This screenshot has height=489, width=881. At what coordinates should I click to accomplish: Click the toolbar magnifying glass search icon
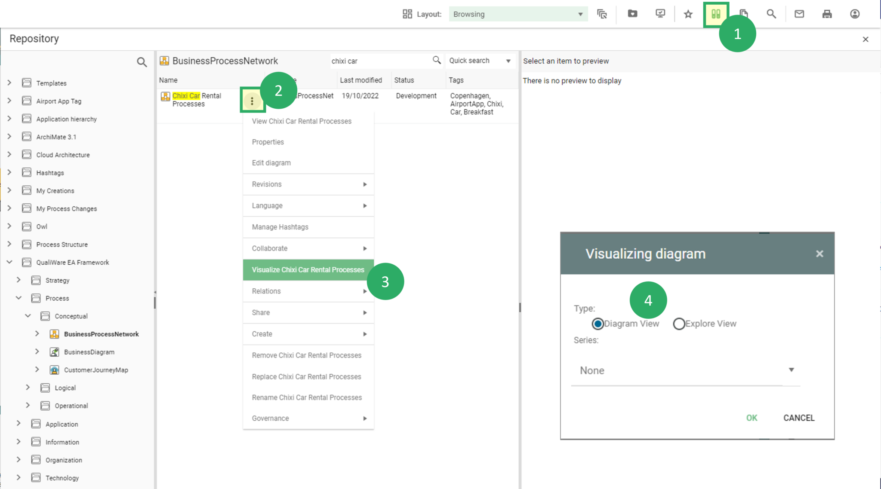pyautogui.click(x=771, y=14)
